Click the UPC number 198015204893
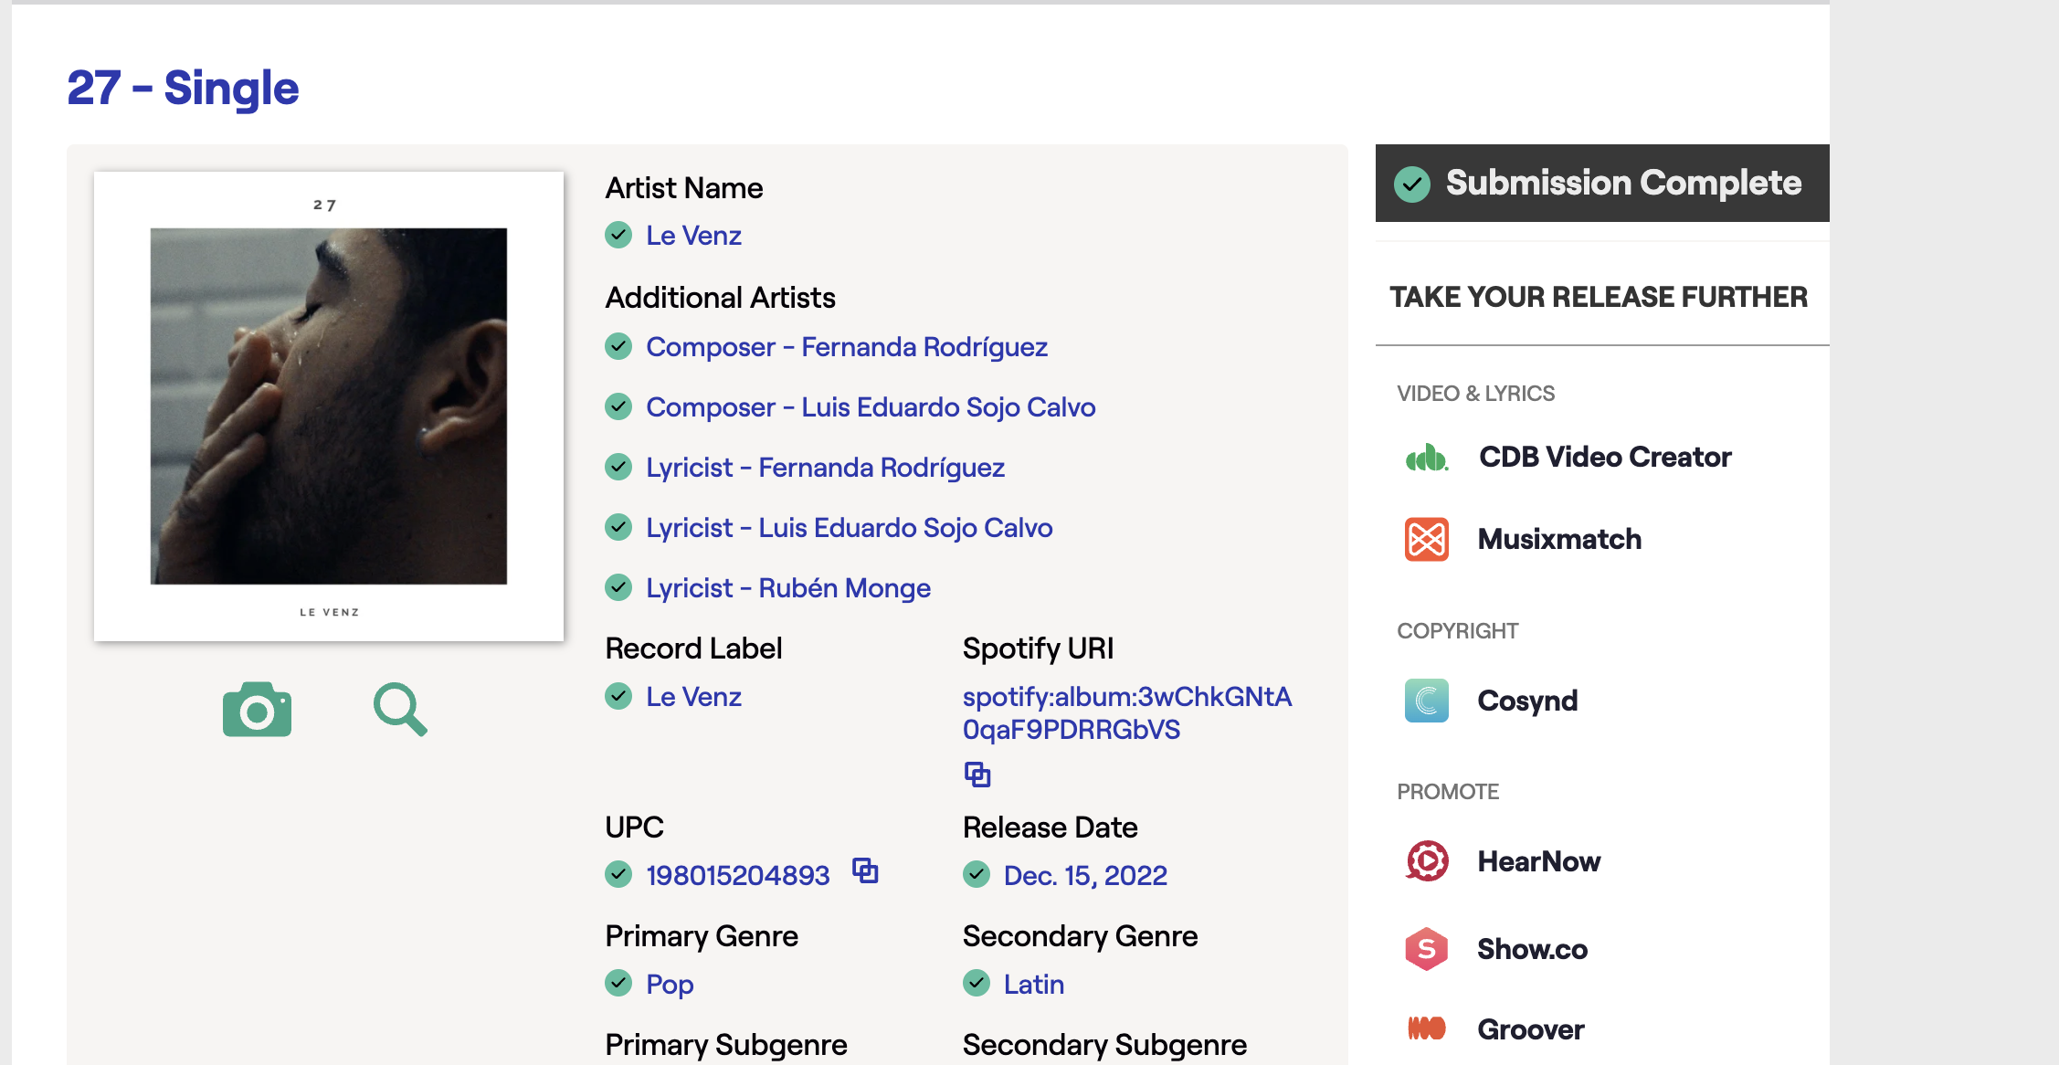Image resolution: width=2059 pixels, height=1065 pixels. [738, 875]
